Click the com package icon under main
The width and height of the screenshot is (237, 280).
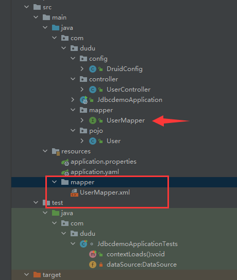65,38
